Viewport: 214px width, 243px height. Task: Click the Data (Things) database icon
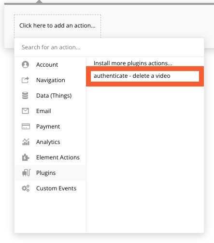[x=25, y=95]
